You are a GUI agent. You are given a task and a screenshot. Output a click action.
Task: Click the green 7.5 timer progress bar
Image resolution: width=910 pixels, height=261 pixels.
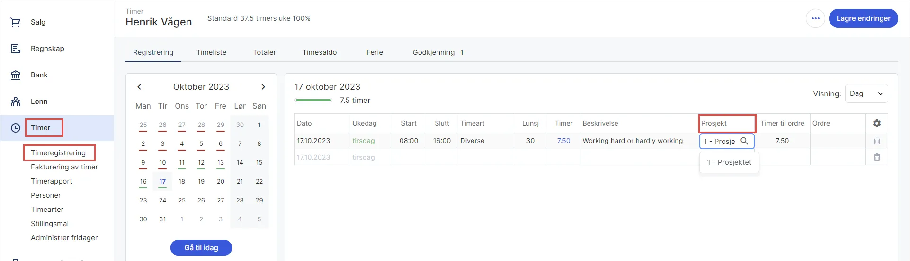[313, 100]
